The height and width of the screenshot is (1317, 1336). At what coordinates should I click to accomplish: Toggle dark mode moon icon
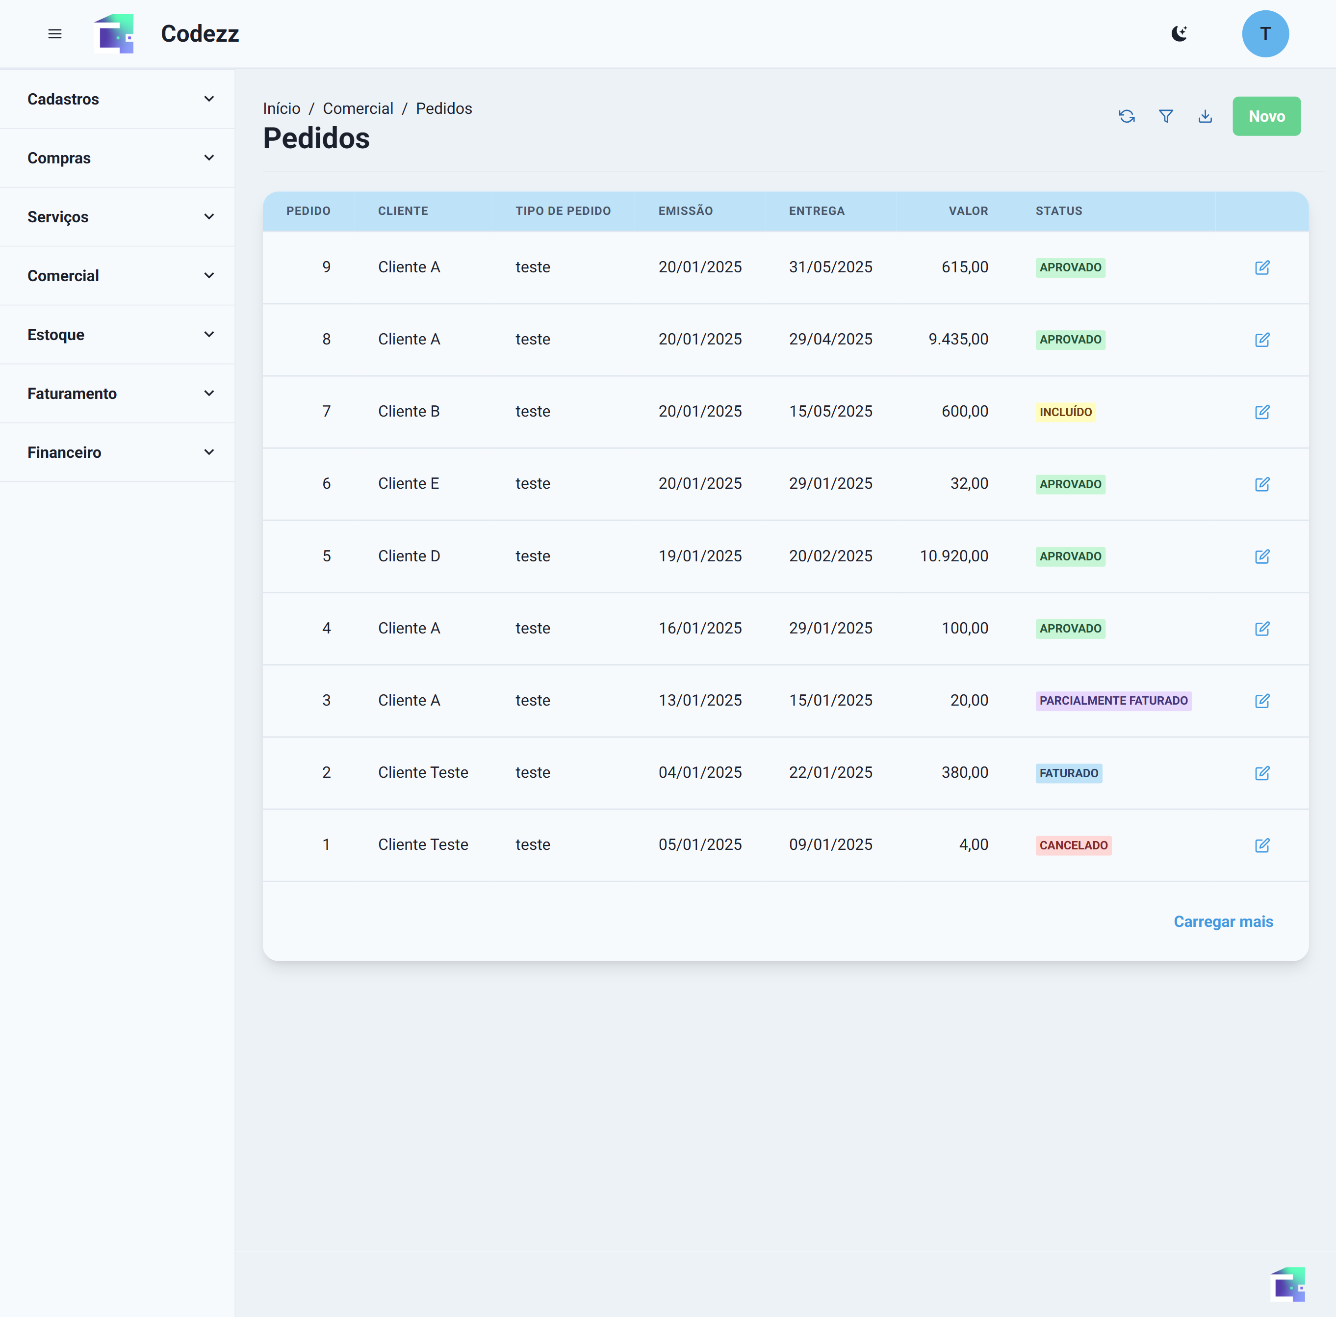pyautogui.click(x=1179, y=34)
